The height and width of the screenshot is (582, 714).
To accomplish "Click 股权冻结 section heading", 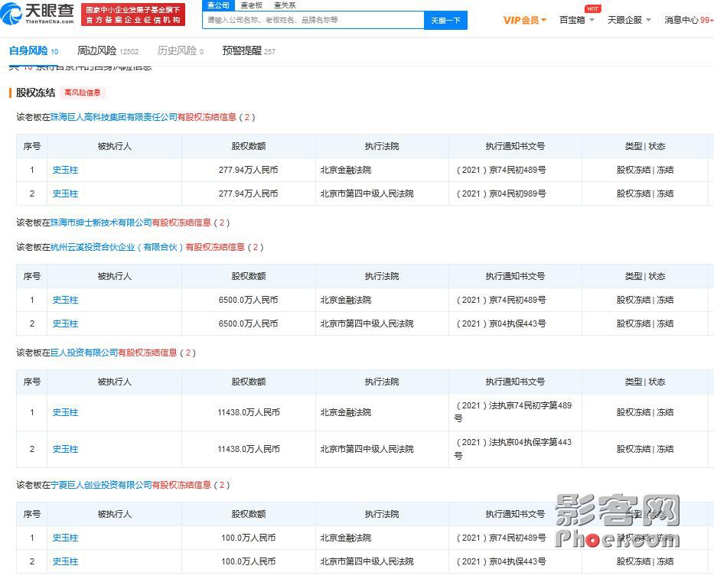I will point(35,93).
